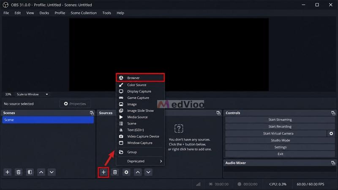Toggle Studio Mode

(280, 140)
